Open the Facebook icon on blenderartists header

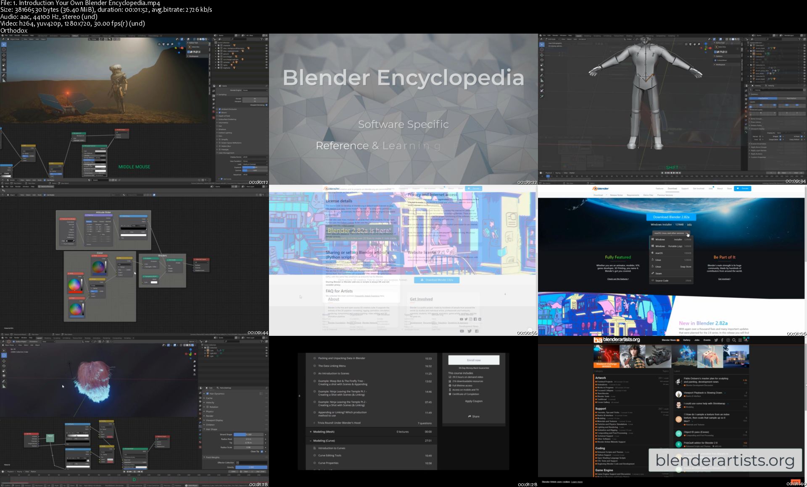[x=722, y=340]
